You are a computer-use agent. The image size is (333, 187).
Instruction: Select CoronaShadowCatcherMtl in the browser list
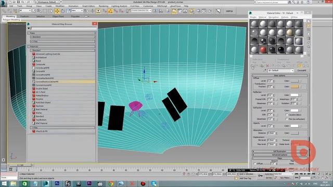tap(63, 82)
